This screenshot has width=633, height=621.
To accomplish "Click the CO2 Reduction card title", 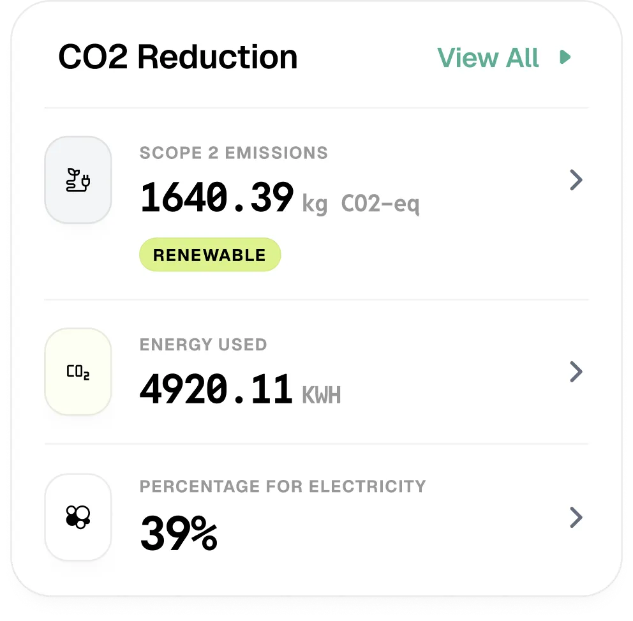I will click(x=178, y=57).
